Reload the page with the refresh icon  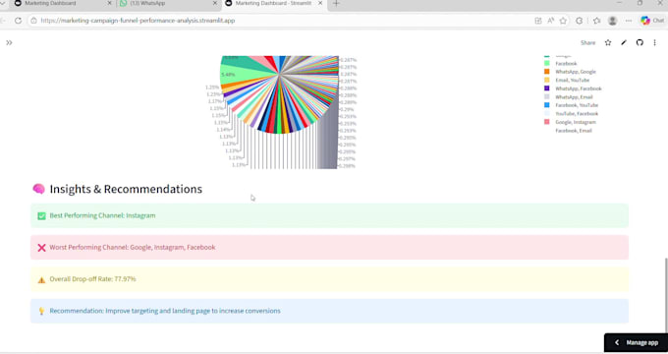[x=18, y=21]
